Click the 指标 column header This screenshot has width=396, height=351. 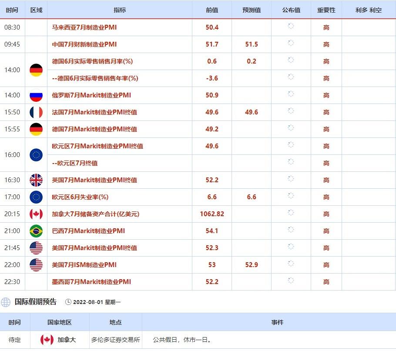coord(120,10)
